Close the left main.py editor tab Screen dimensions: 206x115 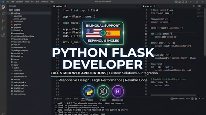tap(65, 6)
